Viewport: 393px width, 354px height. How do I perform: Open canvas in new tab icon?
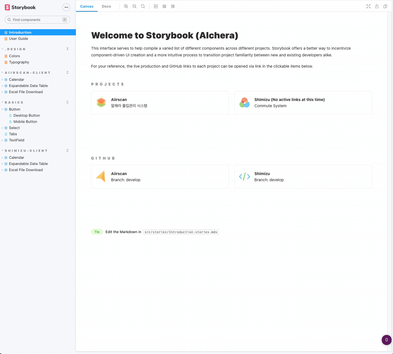point(377,6)
